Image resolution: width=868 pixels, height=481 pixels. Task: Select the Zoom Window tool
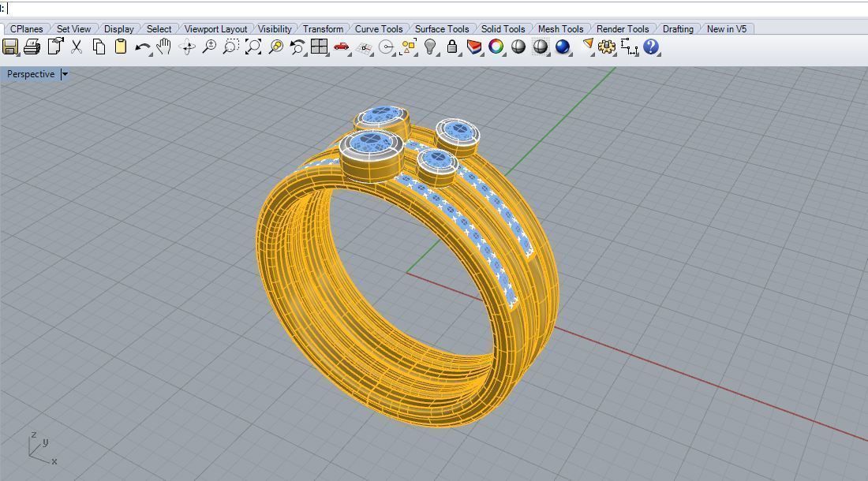(231, 47)
